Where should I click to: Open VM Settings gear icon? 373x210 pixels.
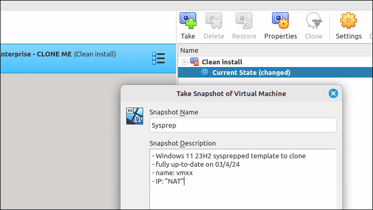click(x=349, y=21)
